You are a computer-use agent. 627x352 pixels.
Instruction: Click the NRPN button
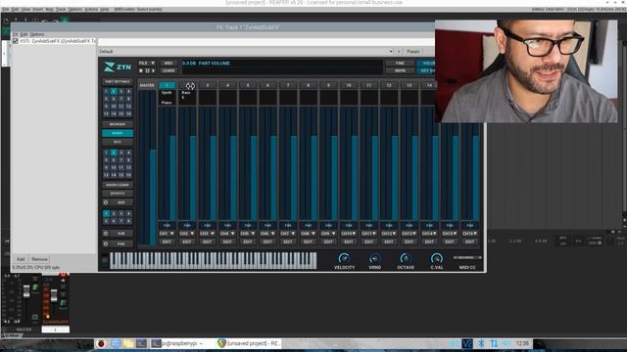click(x=400, y=70)
